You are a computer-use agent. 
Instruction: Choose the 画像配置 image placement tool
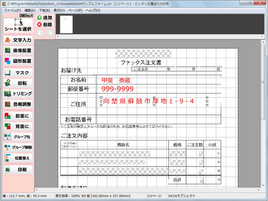[x=18, y=51]
